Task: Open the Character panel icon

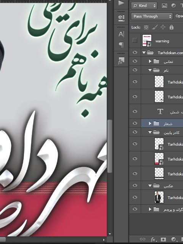Action: 121,34
